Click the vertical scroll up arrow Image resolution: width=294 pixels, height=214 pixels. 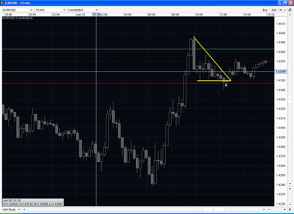point(290,15)
